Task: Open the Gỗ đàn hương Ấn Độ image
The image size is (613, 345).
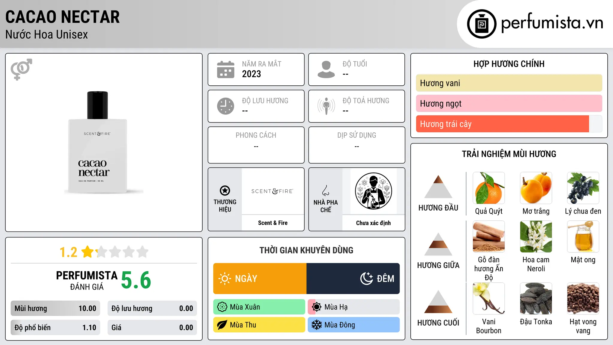Action: coord(489,237)
